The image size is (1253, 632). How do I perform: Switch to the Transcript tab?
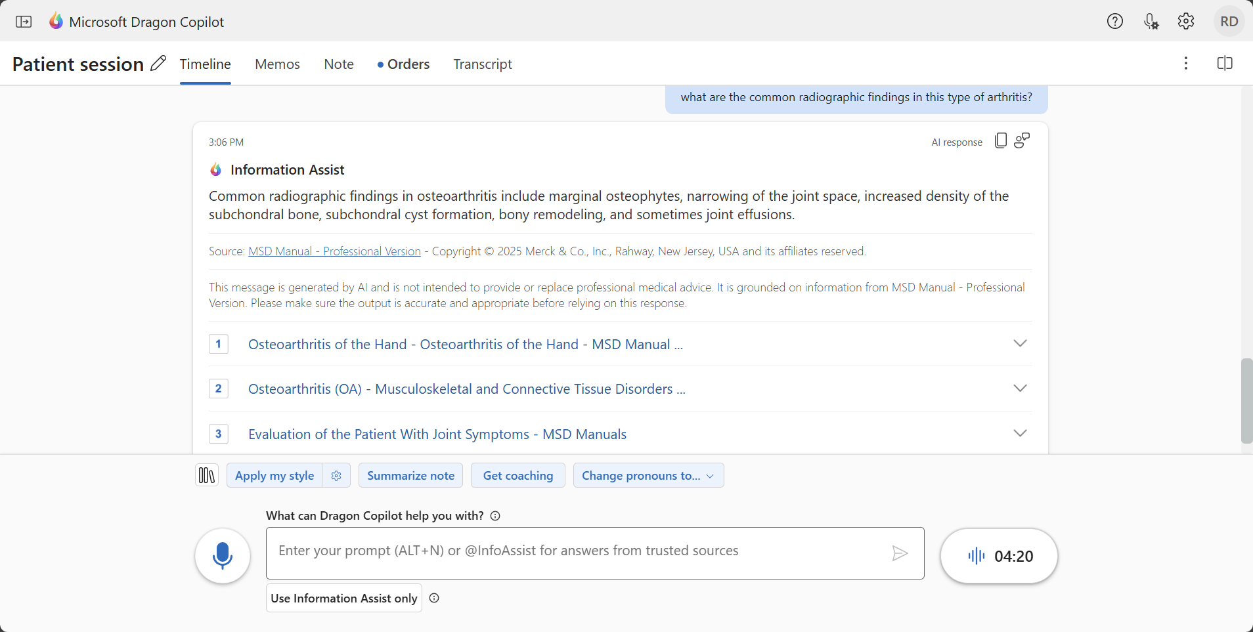pyautogui.click(x=482, y=64)
